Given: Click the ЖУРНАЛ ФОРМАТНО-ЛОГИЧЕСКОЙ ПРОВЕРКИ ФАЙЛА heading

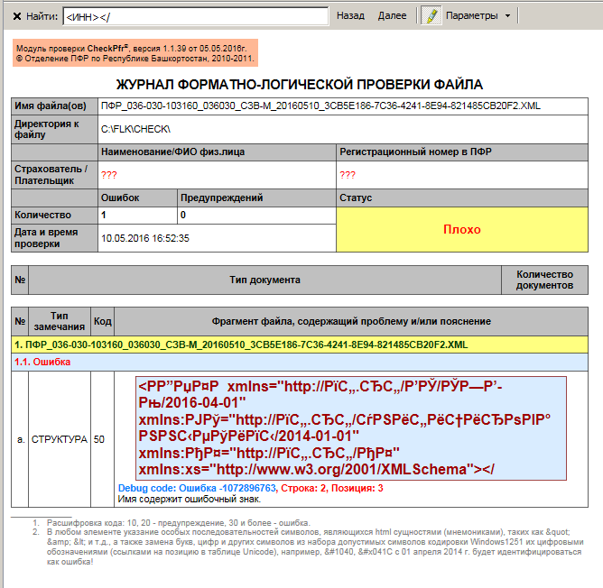Looking at the screenshot, I should tap(301, 85).
